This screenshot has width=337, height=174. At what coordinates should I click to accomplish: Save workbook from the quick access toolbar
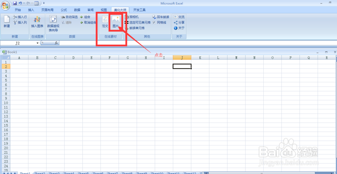pyautogui.click(x=15, y=3)
